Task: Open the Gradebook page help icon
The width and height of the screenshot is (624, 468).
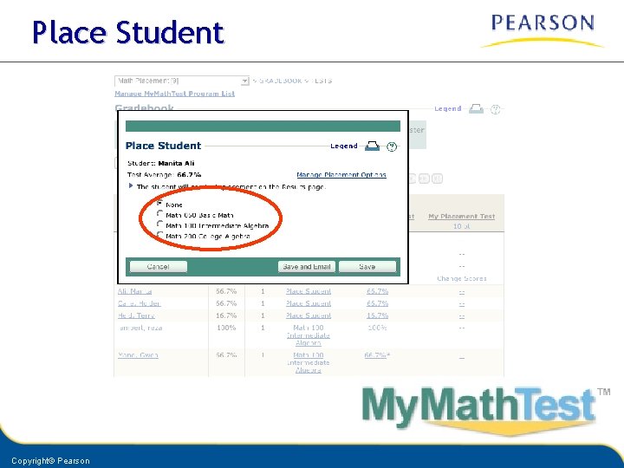Action: point(495,109)
